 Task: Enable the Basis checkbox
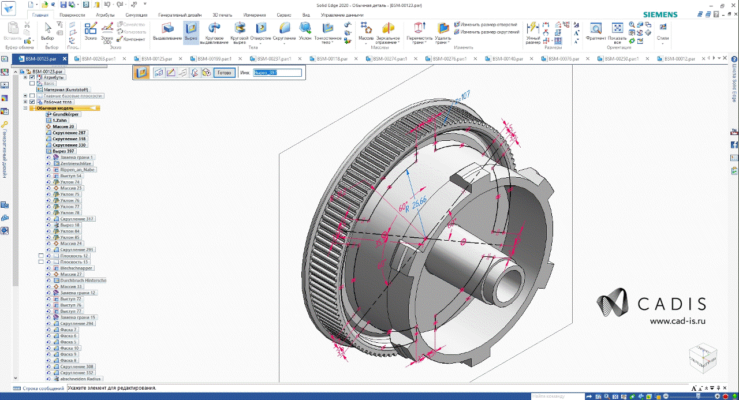tap(32, 84)
